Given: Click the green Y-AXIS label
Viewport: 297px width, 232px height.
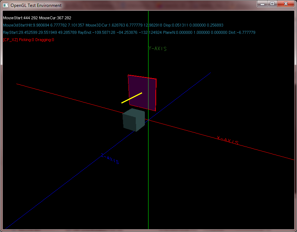Looking at the screenshot, I should click(x=158, y=49).
